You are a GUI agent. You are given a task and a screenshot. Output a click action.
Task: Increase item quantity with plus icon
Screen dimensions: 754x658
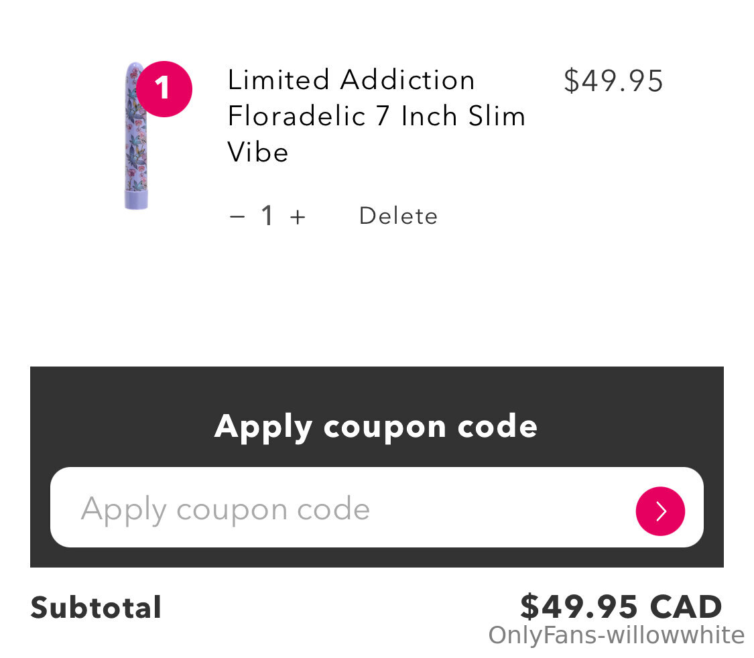[x=298, y=217]
